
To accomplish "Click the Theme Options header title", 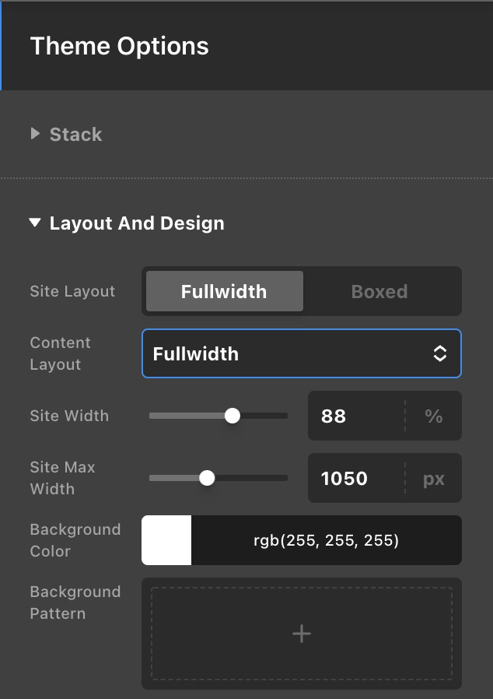I will [x=119, y=46].
